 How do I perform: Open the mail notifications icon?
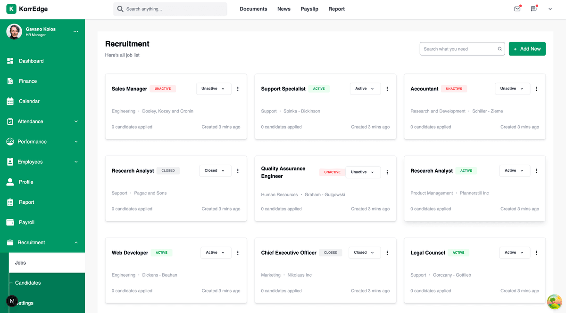[517, 8]
